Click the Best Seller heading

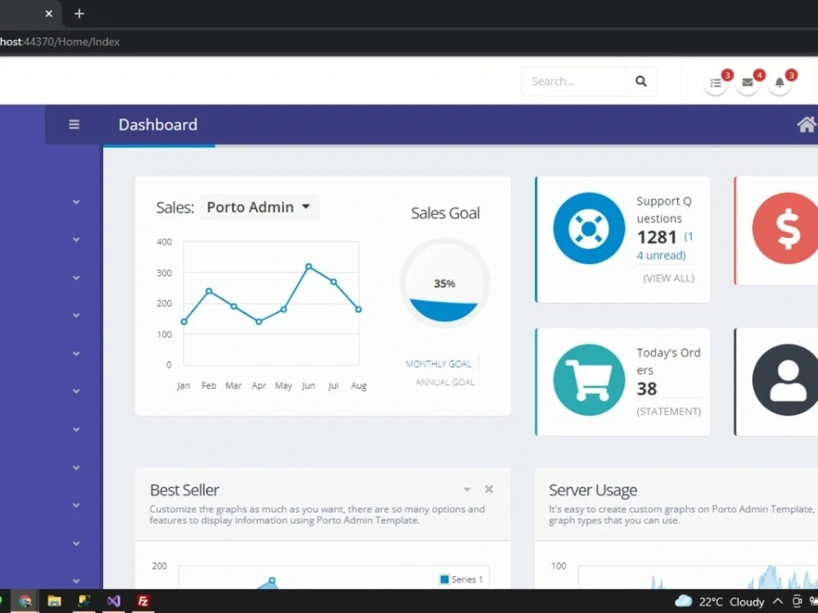pyautogui.click(x=184, y=490)
